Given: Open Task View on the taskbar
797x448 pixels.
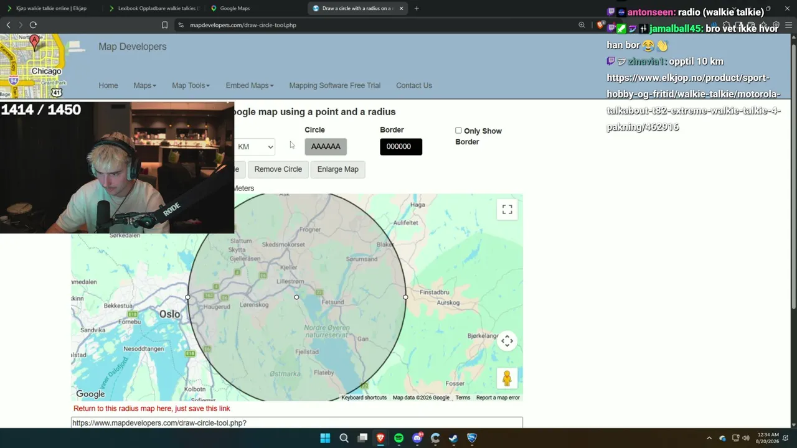Looking at the screenshot, I should pyautogui.click(x=362, y=438).
